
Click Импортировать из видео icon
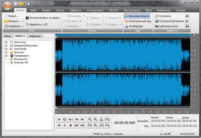[x=27, y=18]
